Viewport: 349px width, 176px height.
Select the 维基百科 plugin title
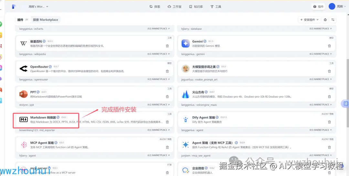[36, 41]
